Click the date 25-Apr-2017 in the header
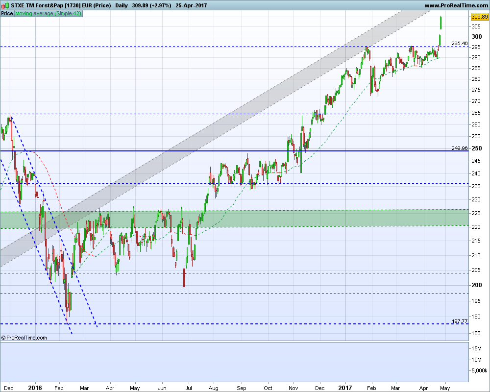 coord(191,5)
